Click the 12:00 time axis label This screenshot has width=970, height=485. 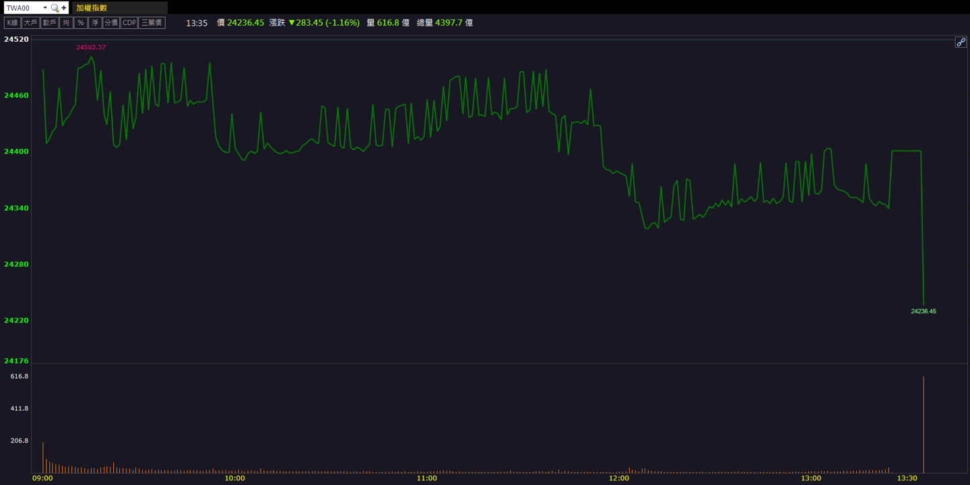click(618, 478)
